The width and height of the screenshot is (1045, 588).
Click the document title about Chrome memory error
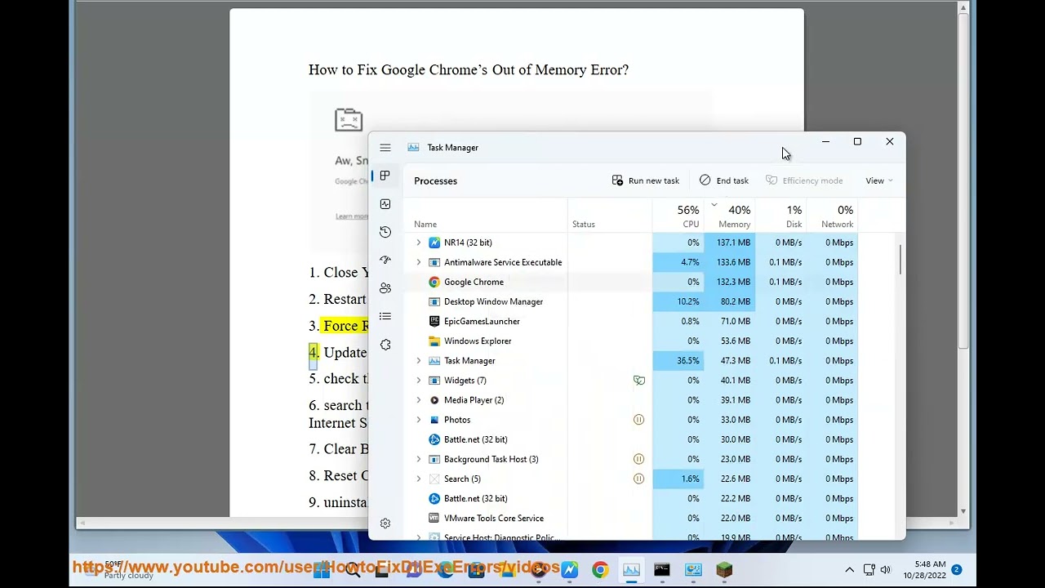tap(469, 70)
